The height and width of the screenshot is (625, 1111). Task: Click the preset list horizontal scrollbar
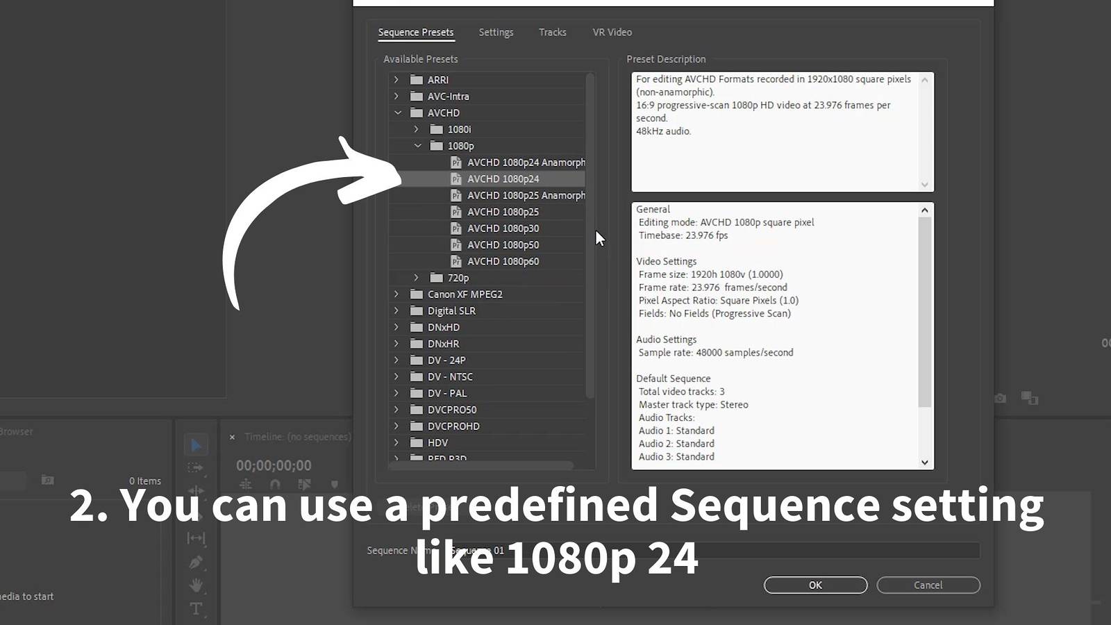pyautogui.click(x=481, y=465)
